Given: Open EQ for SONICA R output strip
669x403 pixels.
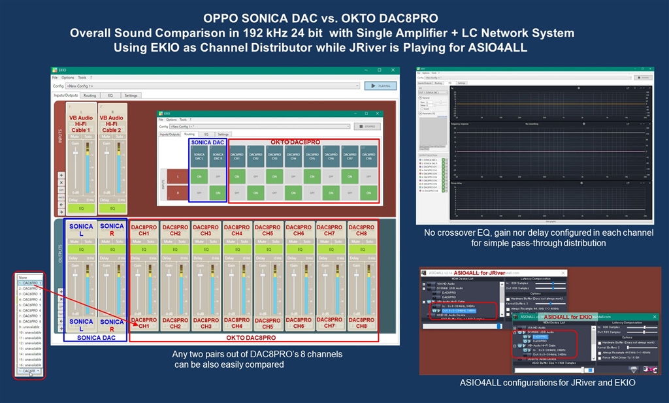Looking at the screenshot, I should pos(112,250).
